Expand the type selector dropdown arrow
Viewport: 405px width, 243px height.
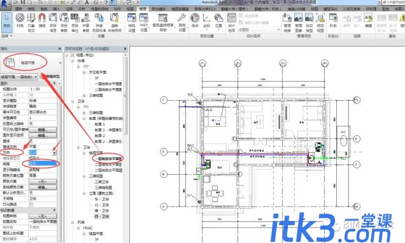pos(60,63)
